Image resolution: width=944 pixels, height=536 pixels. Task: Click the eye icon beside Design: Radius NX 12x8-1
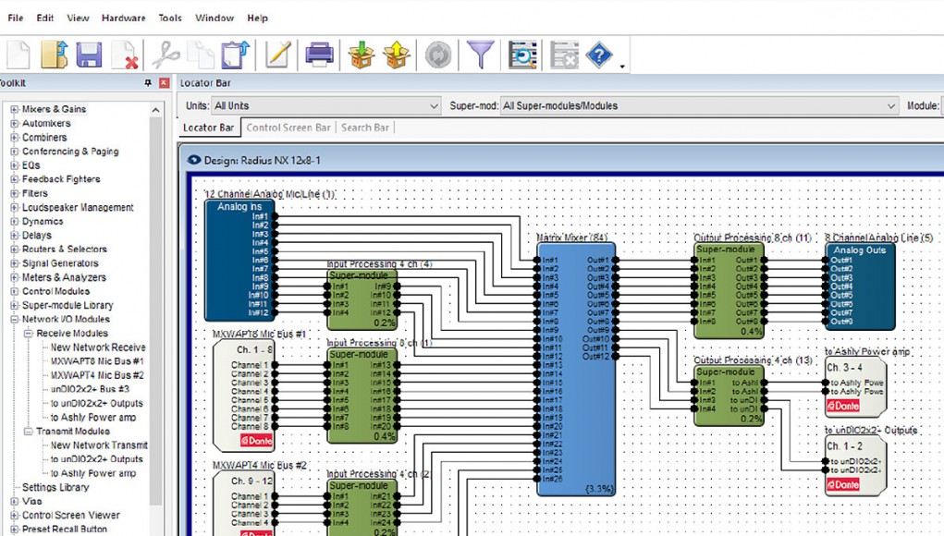194,160
